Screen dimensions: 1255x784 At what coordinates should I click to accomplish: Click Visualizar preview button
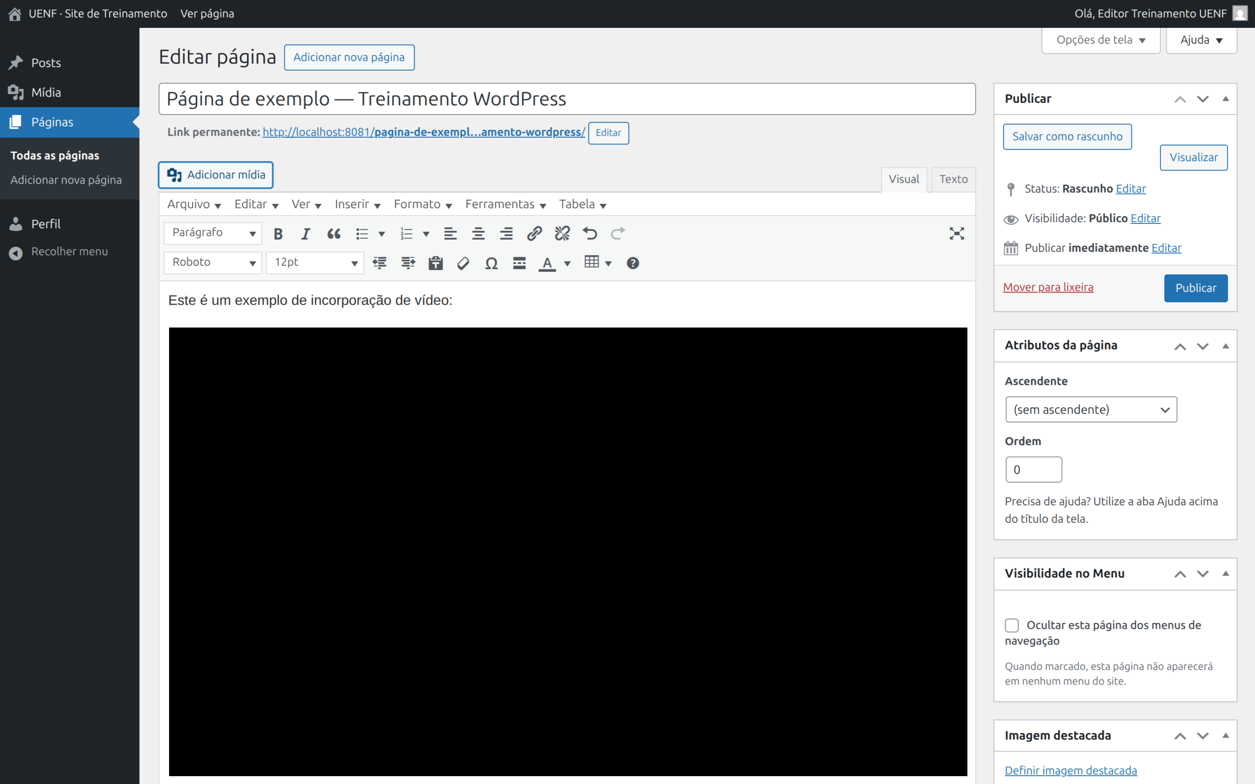(1193, 158)
